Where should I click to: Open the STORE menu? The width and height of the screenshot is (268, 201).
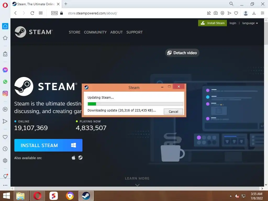75,32
